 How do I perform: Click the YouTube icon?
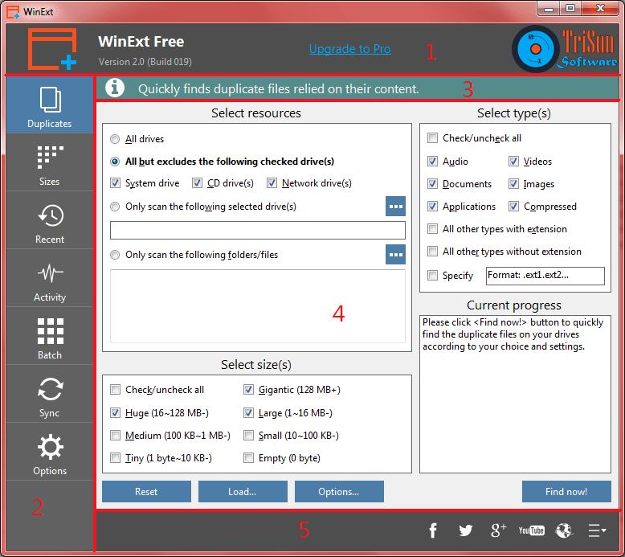[531, 530]
